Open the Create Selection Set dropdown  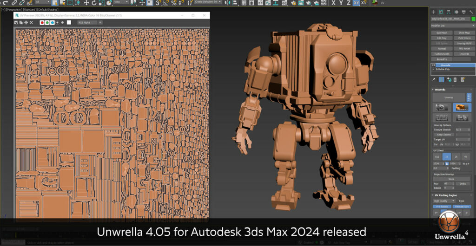pos(209,2)
